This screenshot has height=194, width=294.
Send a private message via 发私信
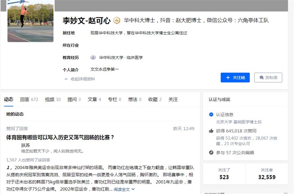click(268, 78)
